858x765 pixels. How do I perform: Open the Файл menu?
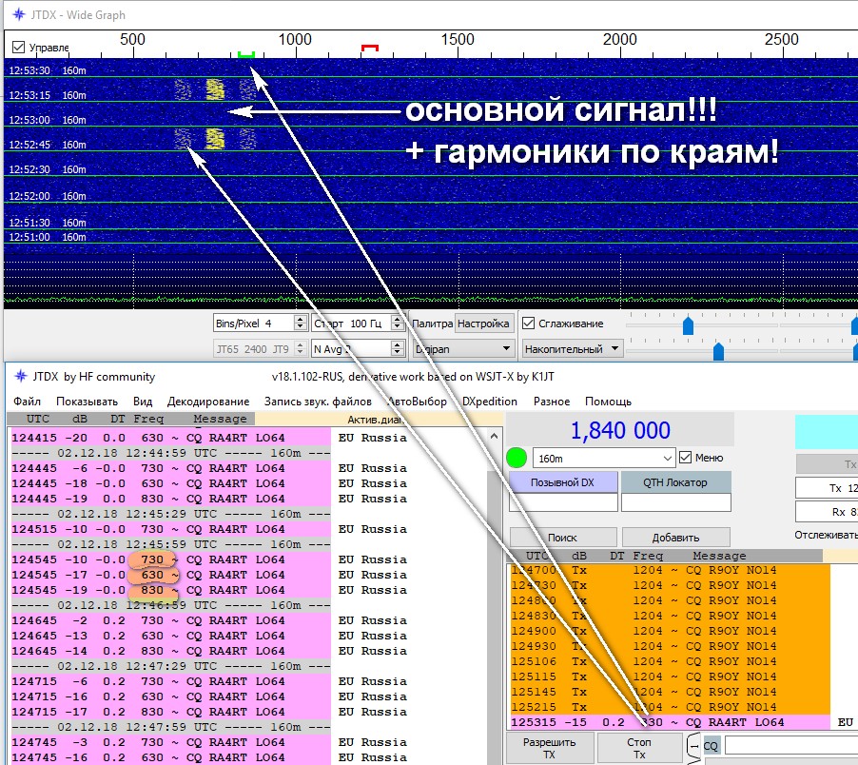point(28,402)
